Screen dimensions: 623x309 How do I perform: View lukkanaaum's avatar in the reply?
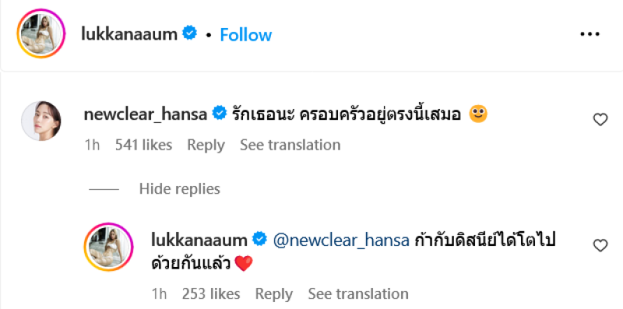108,247
